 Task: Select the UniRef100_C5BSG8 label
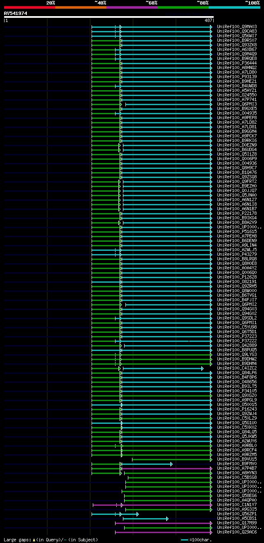point(237,477)
